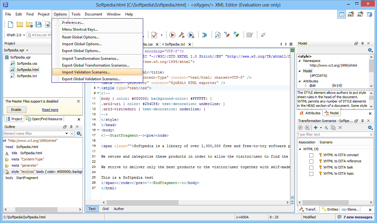Clear the Type filter text field
This screenshot has width=377, height=223.
point(371,134)
